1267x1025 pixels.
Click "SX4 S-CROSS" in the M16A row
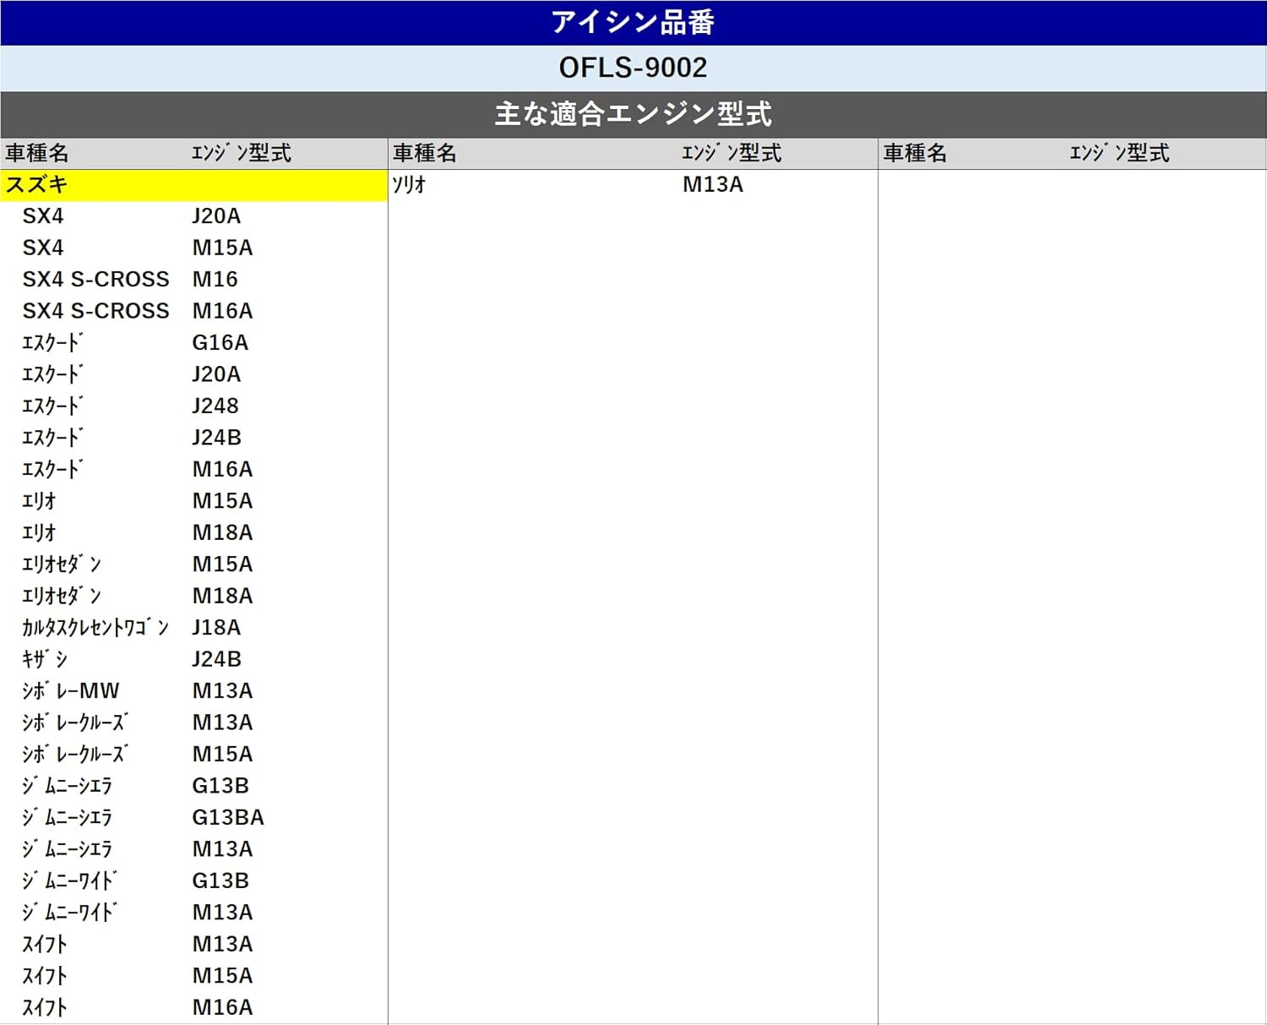click(96, 311)
